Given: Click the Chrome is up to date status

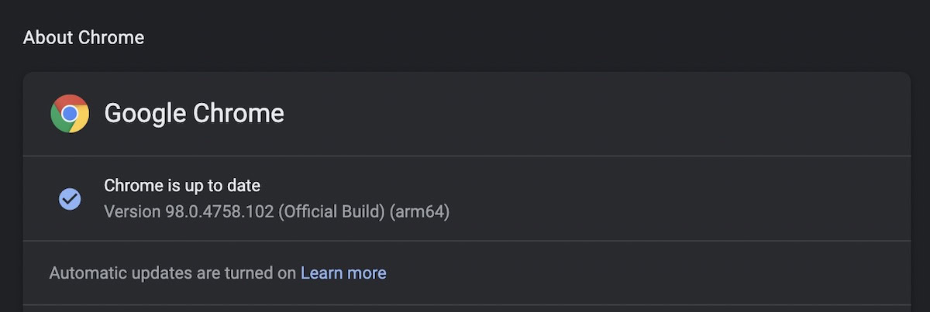Looking at the screenshot, I should point(182,186).
